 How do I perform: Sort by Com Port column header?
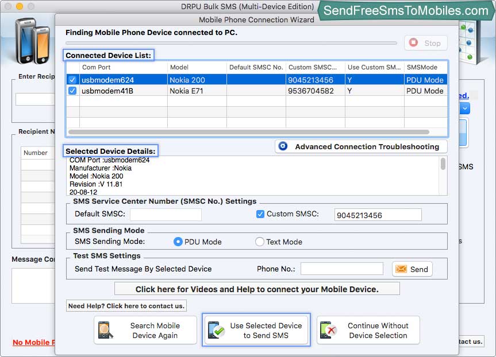[x=124, y=67]
